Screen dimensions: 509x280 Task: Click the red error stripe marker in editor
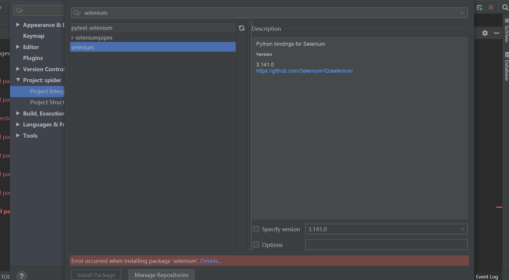(x=499, y=207)
